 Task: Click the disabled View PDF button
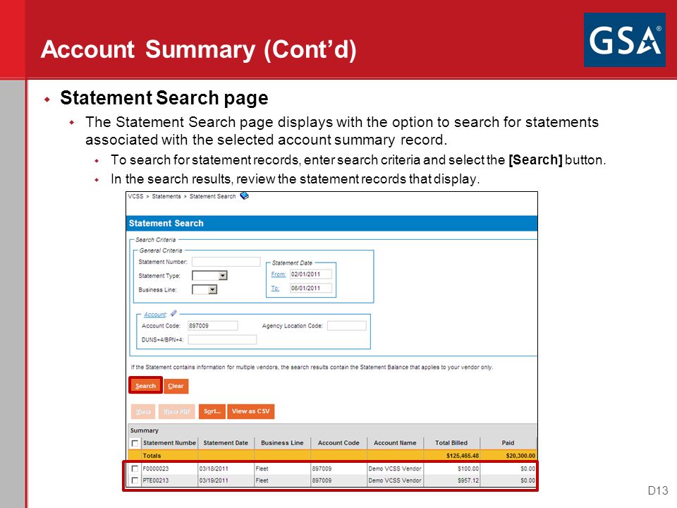(177, 411)
